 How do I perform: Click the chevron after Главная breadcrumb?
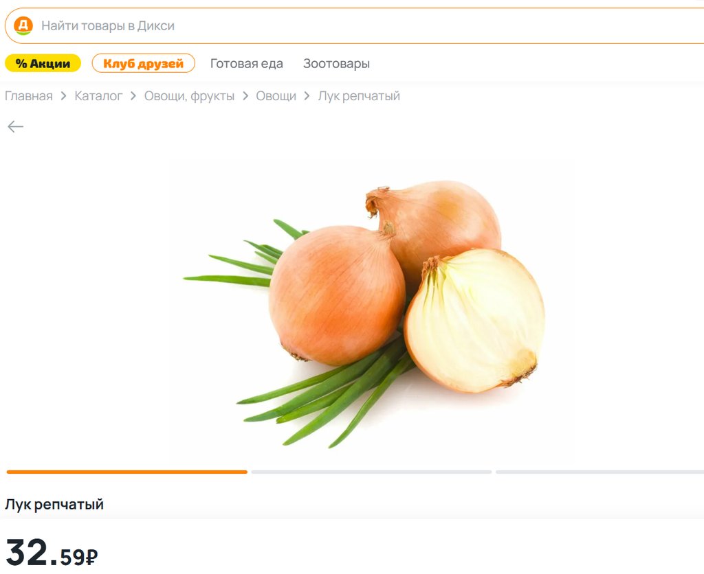(x=64, y=96)
